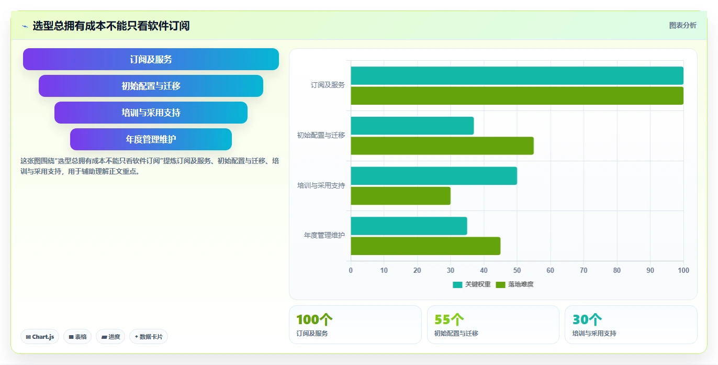Click the x-axis tick label 80
The image size is (718, 365).
click(617, 270)
